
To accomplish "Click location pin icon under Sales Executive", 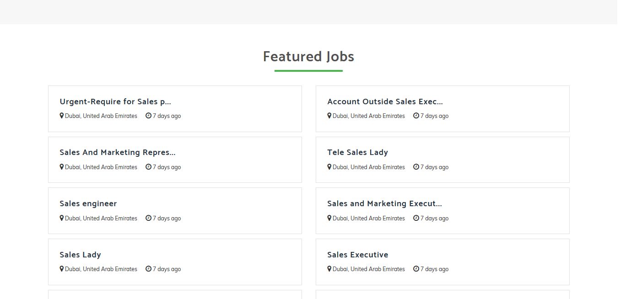I will tap(329, 269).
